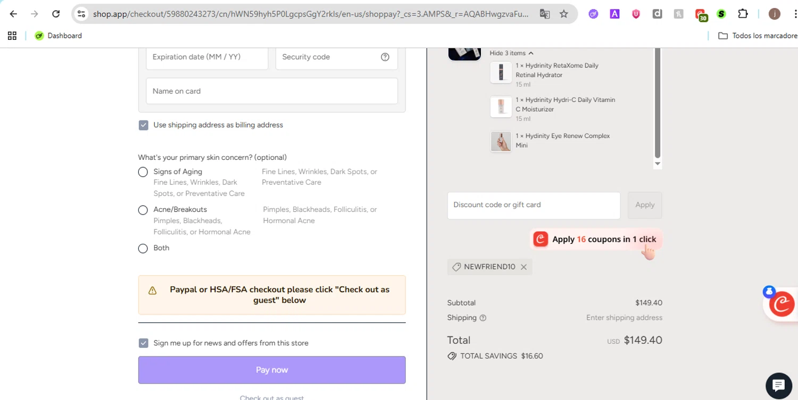Open the apps grid in bookmarks bar

(x=12, y=36)
